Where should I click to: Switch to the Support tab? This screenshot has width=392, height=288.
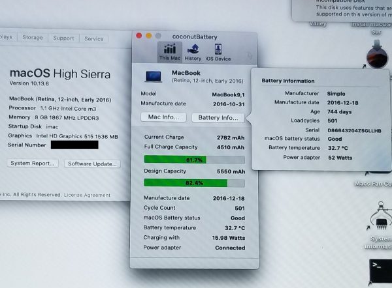point(63,38)
